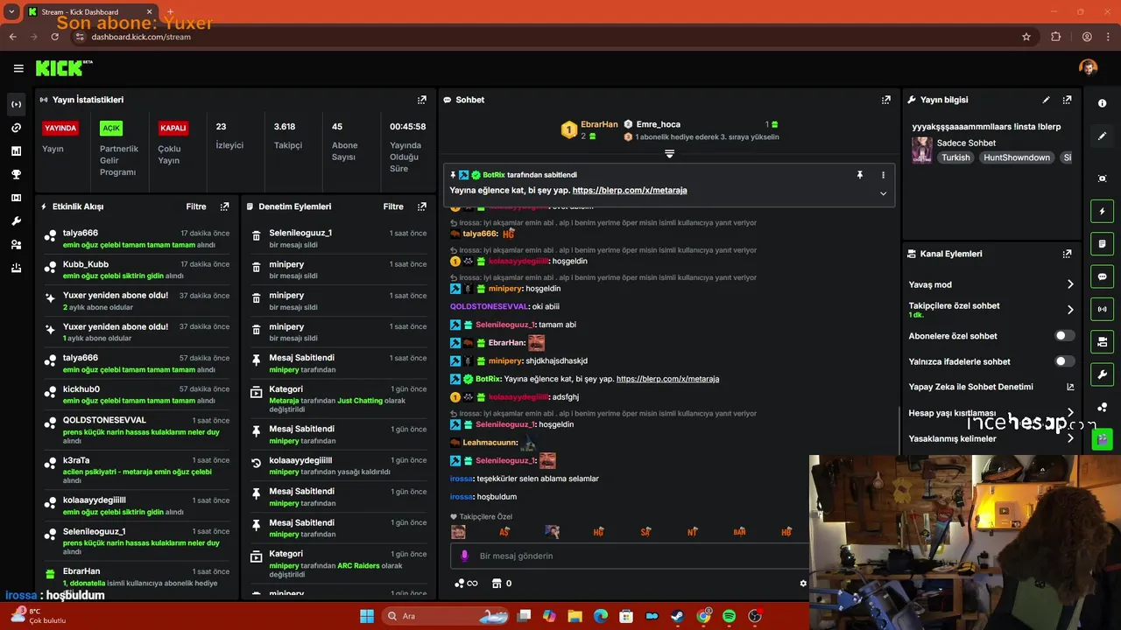Unpin the BotRix pinned message

point(860,175)
